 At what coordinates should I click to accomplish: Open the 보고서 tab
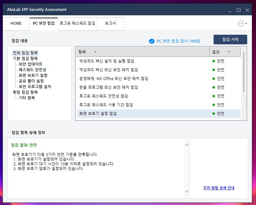pos(111,24)
